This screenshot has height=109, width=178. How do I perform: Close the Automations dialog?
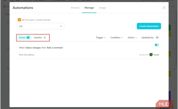point(164,8)
